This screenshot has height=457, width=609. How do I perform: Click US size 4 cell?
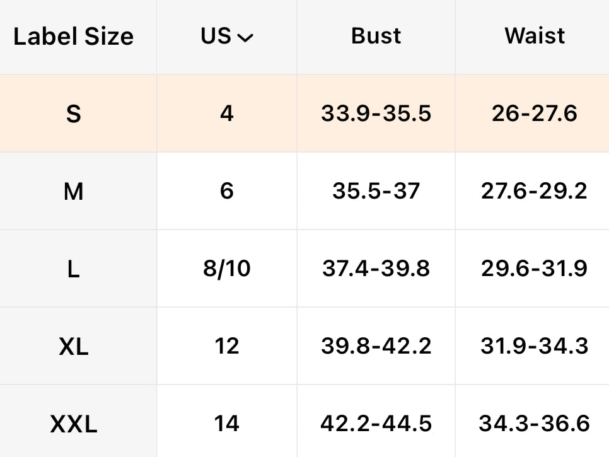pyautogui.click(x=227, y=114)
